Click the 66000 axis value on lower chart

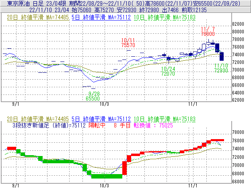[238, 182]
